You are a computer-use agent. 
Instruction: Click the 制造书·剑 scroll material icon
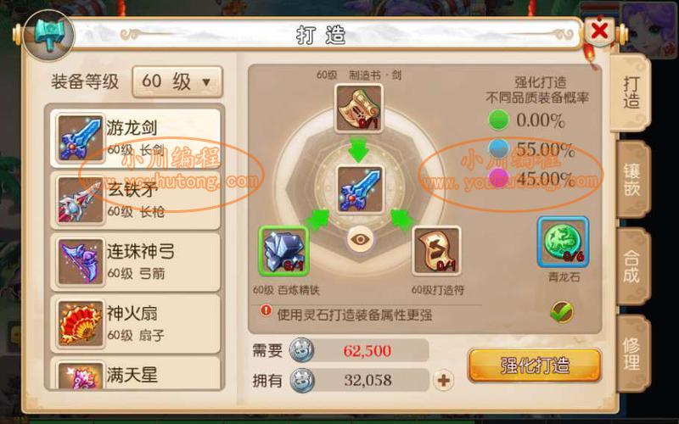point(358,109)
